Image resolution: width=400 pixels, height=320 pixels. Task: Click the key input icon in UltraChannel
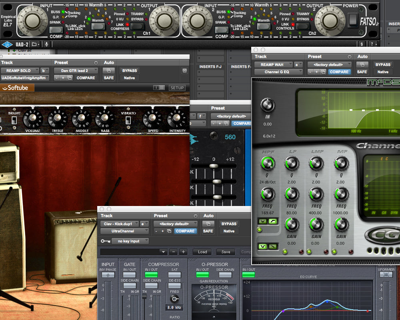[x=105, y=241]
